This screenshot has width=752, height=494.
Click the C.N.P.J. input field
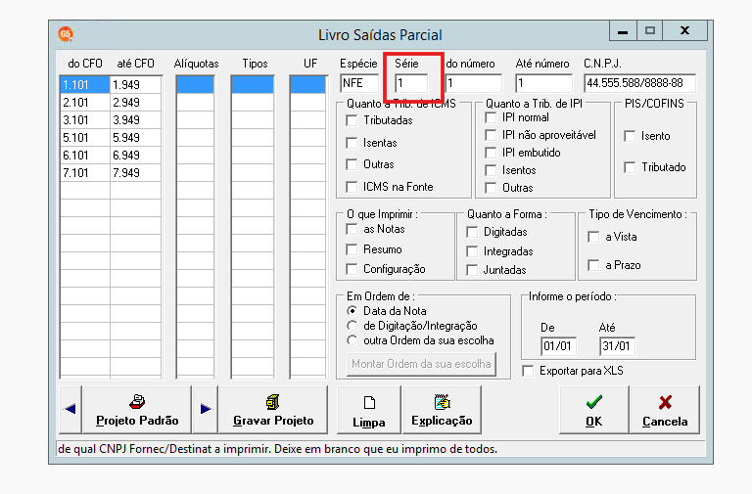click(639, 83)
